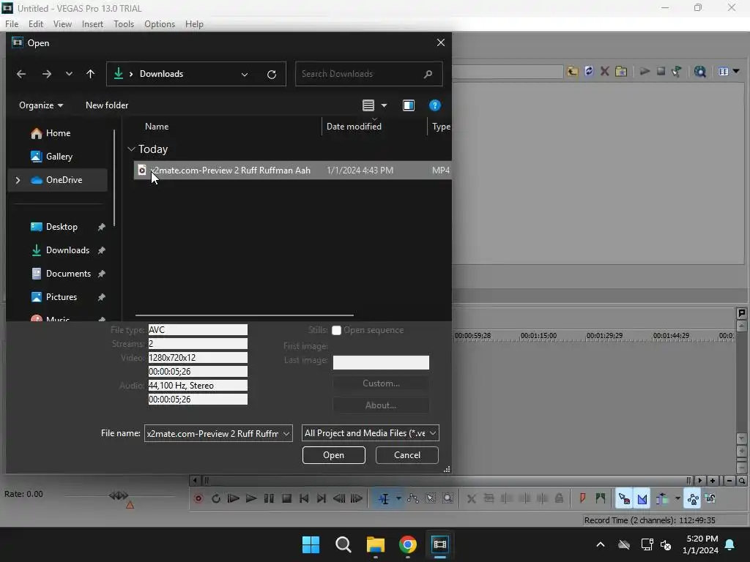Click the refresh icon in address bar

[x=271, y=74]
